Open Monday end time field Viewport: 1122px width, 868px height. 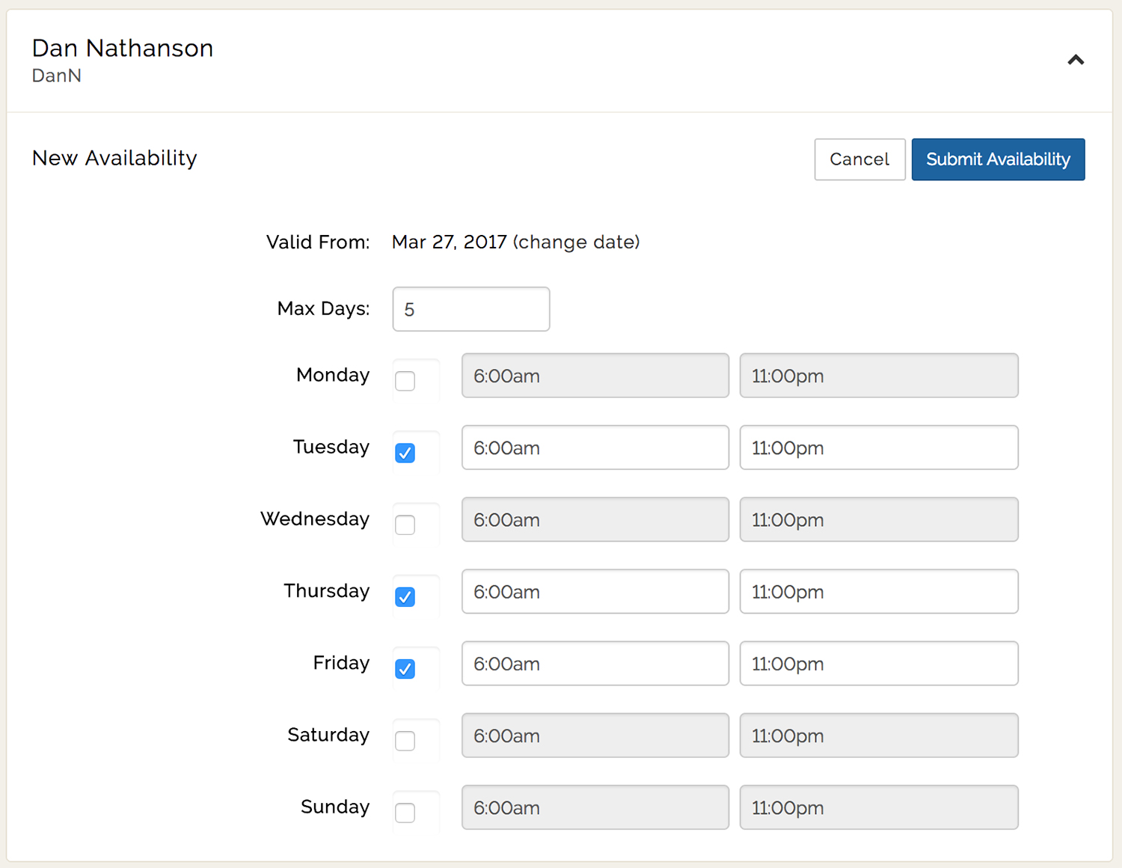pos(879,376)
